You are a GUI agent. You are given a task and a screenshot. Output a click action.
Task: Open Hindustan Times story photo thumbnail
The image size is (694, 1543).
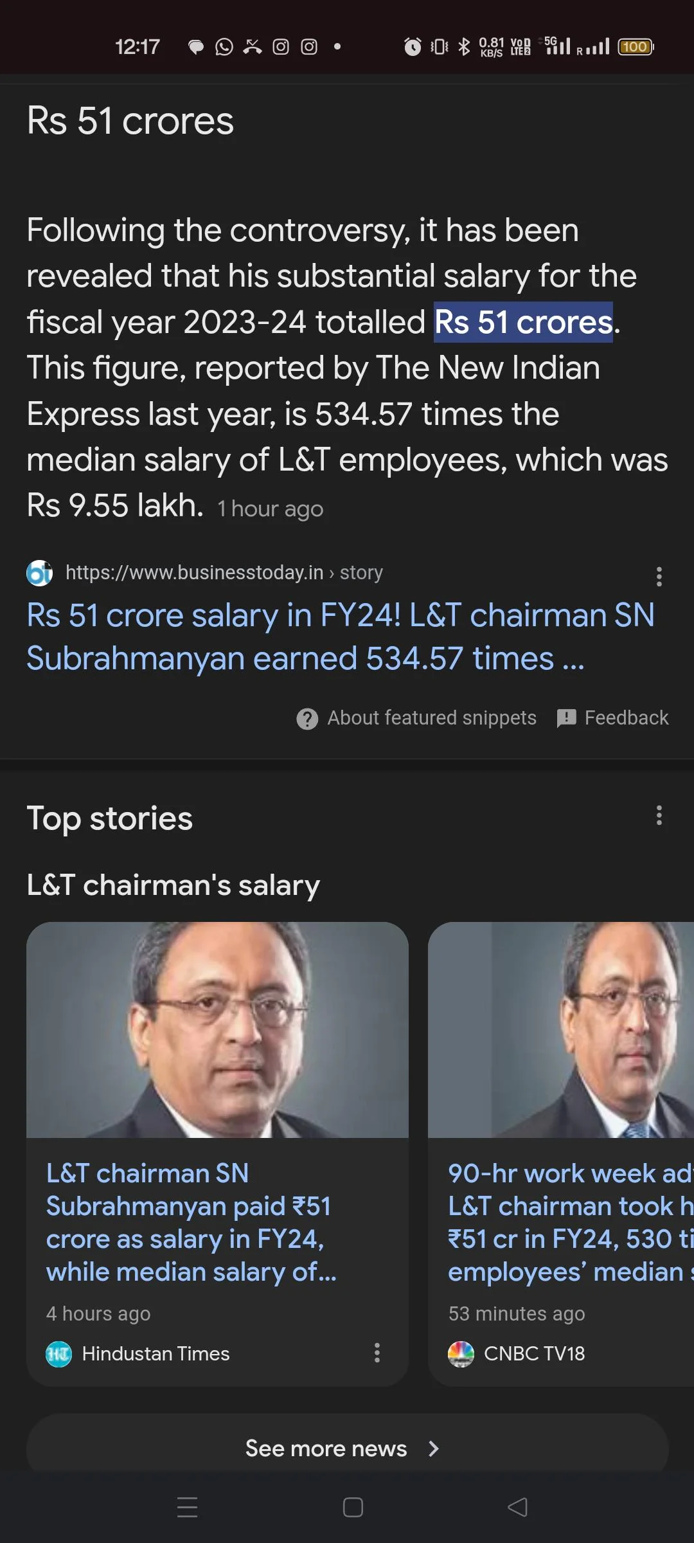(x=217, y=1030)
